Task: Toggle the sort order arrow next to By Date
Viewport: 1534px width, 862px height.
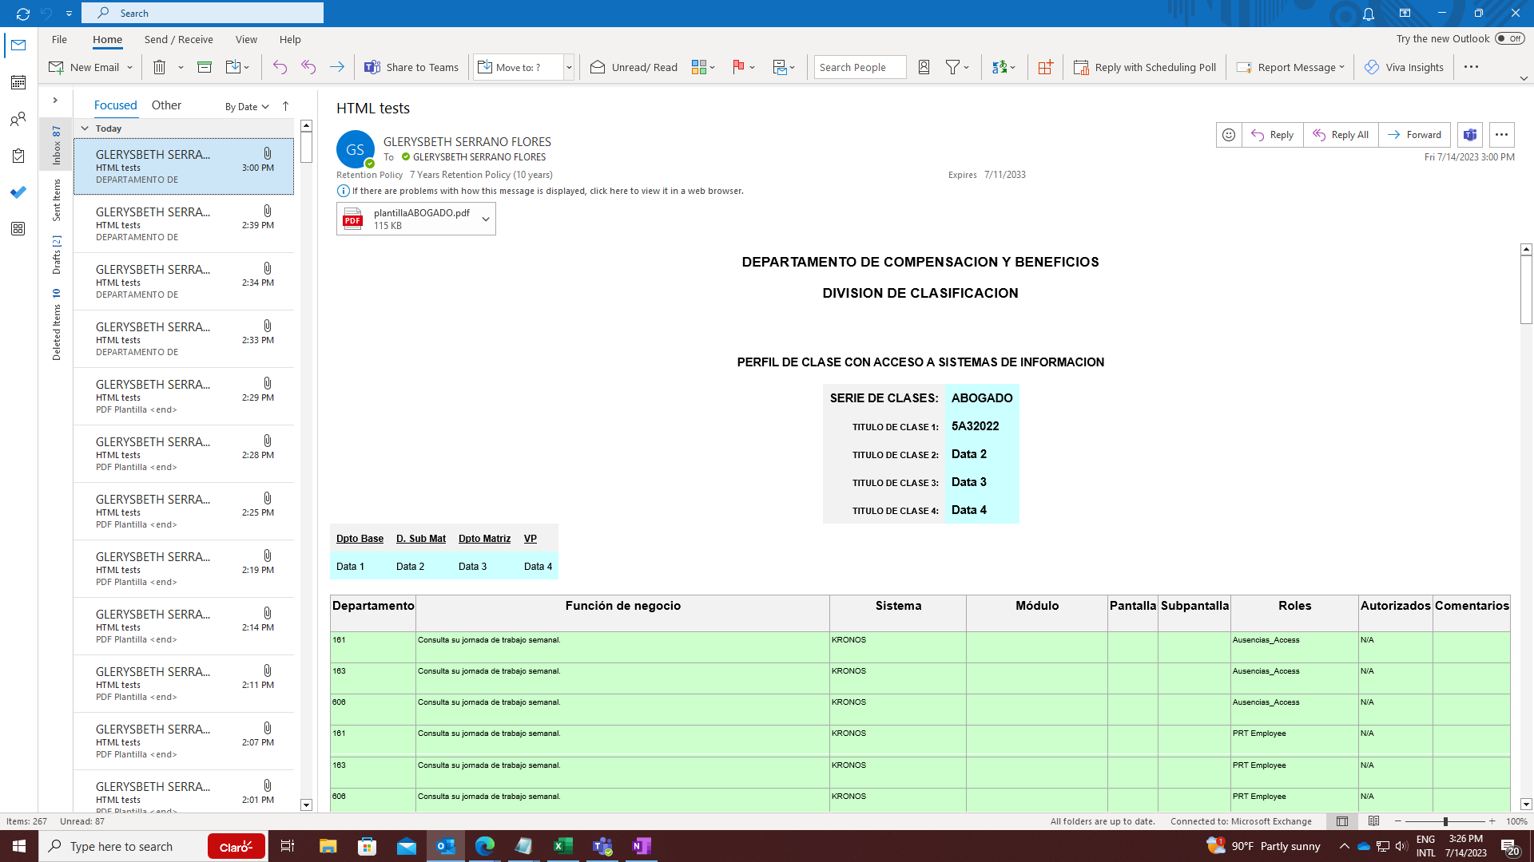Action: [x=285, y=106]
